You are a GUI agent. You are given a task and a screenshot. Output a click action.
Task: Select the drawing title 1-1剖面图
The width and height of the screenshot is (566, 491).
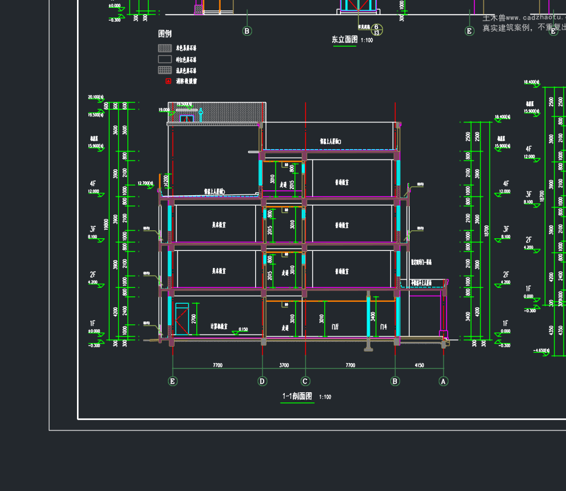297,396
